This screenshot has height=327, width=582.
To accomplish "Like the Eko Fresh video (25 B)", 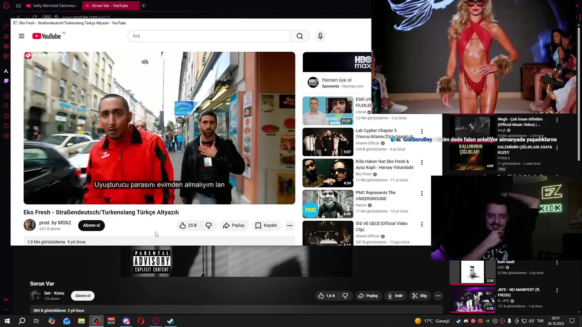I will pyautogui.click(x=188, y=225).
